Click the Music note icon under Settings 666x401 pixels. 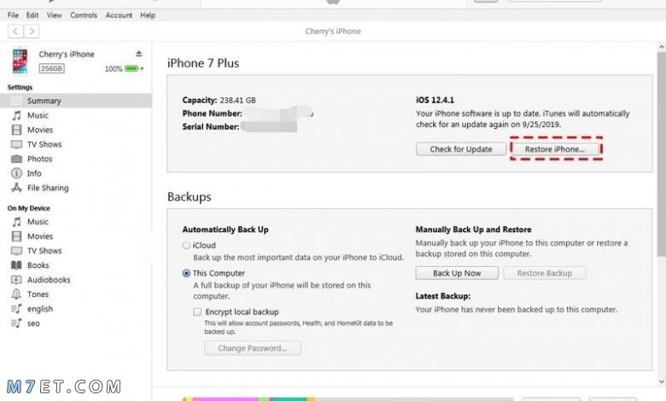point(16,115)
